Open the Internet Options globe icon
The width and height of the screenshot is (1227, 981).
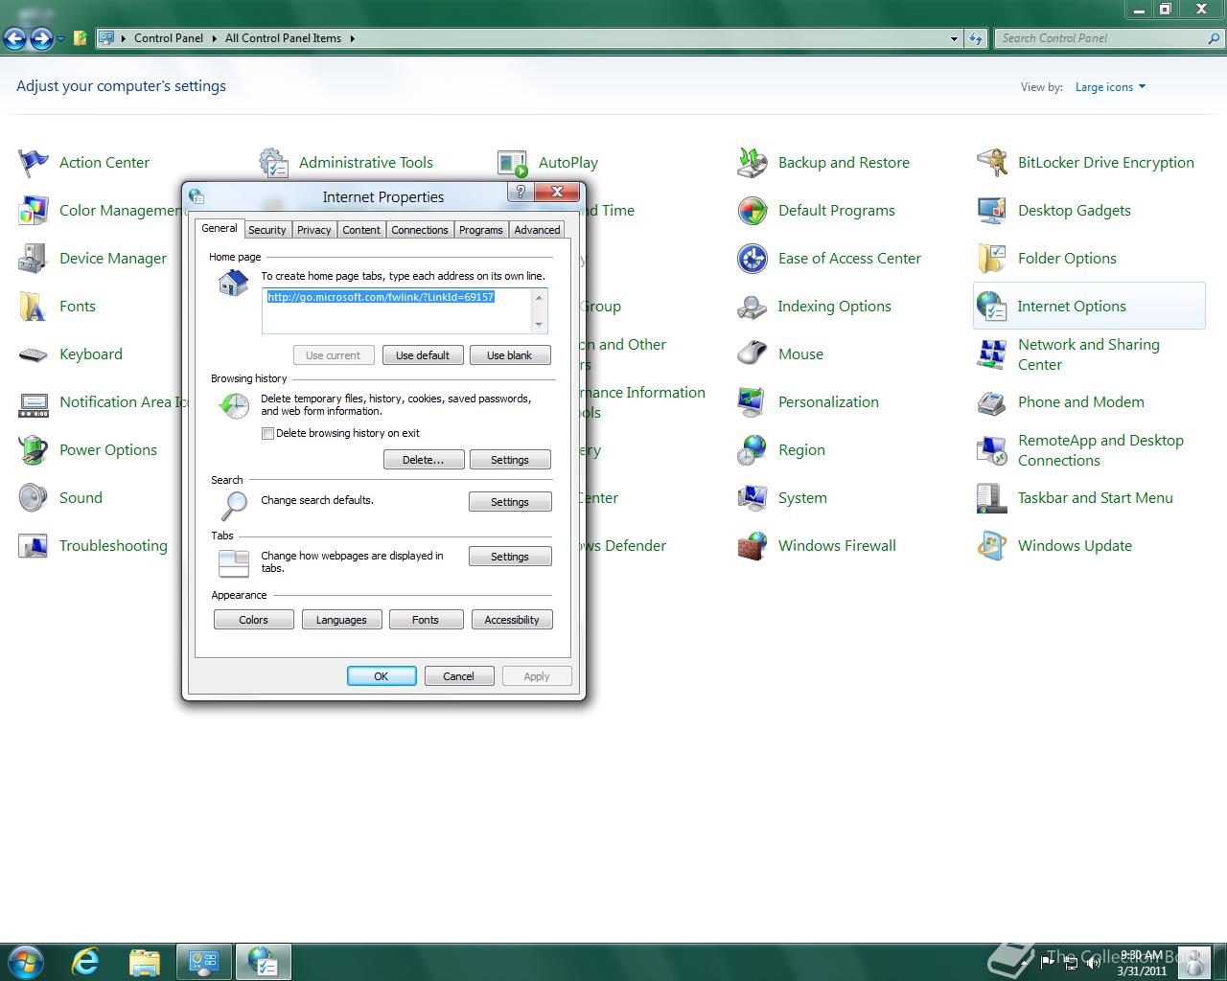point(992,307)
